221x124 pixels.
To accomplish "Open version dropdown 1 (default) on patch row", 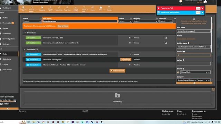I will [126, 60].
